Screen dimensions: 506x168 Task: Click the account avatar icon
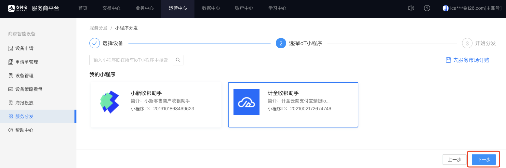tap(446, 8)
